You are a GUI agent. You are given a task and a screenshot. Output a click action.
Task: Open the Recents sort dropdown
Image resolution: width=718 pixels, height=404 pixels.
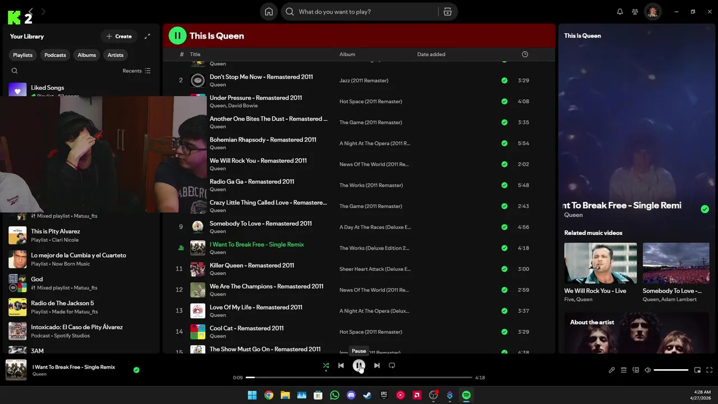(137, 71)
